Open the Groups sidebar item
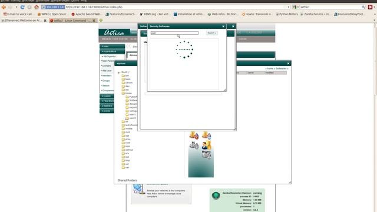 pos(105,81)
